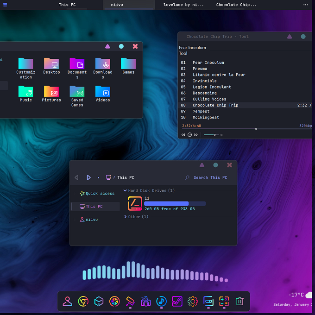Image resolution: width=315 pixels, height=315 pixels.
Task: Select track 05 Legion Inoculant
Action: point(245,87)
